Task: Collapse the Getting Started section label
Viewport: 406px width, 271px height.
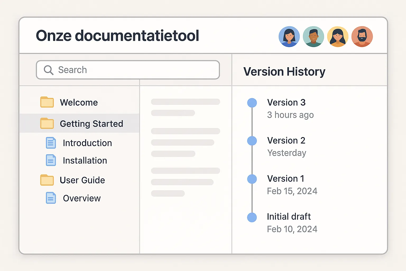Action: pyautogui.click(x=91, y=124)
